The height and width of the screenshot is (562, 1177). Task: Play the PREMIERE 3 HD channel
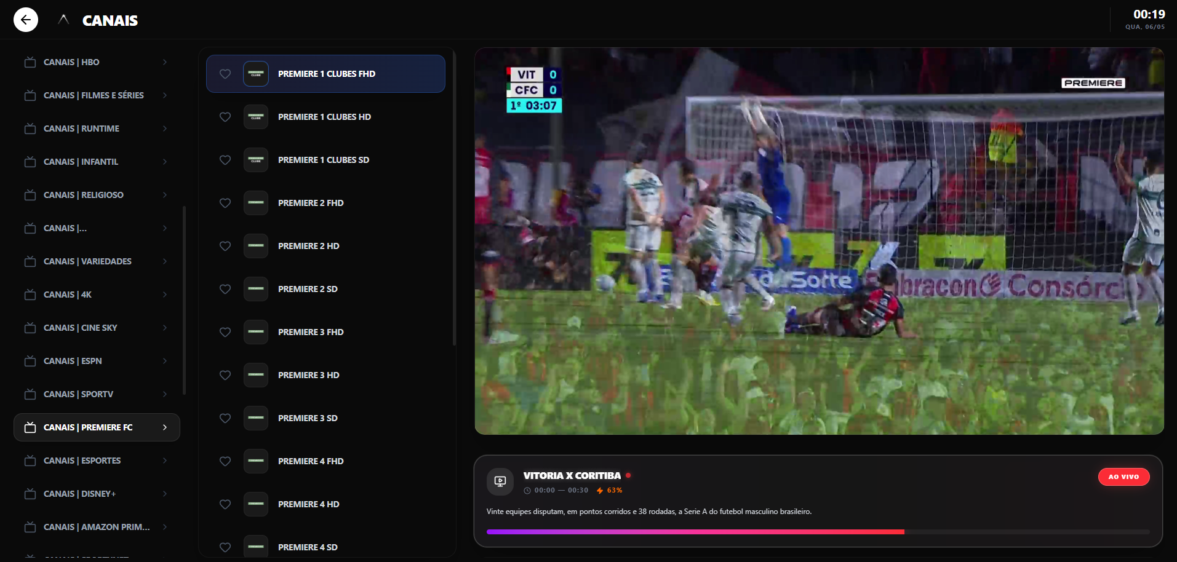pos(325,375)
